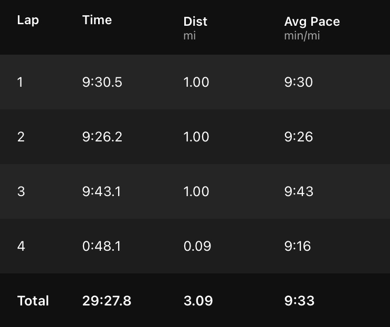
Task: Select lap 2 row number
Action: click(x=20, y=137)
